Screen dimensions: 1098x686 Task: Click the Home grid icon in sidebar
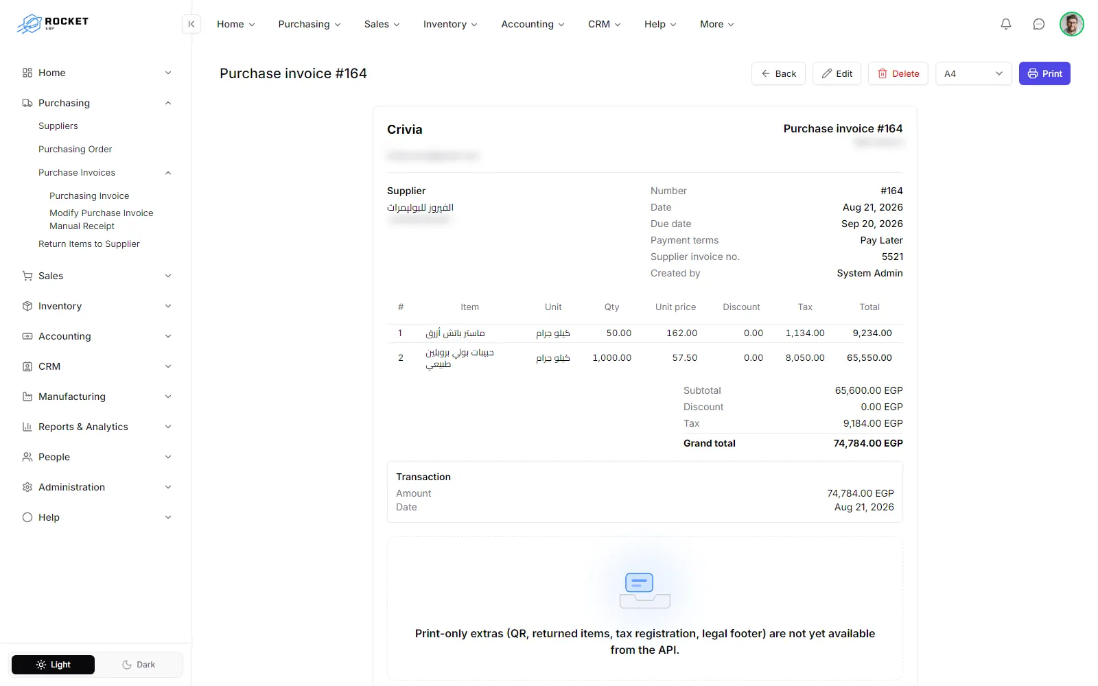(x=27, y=73)
